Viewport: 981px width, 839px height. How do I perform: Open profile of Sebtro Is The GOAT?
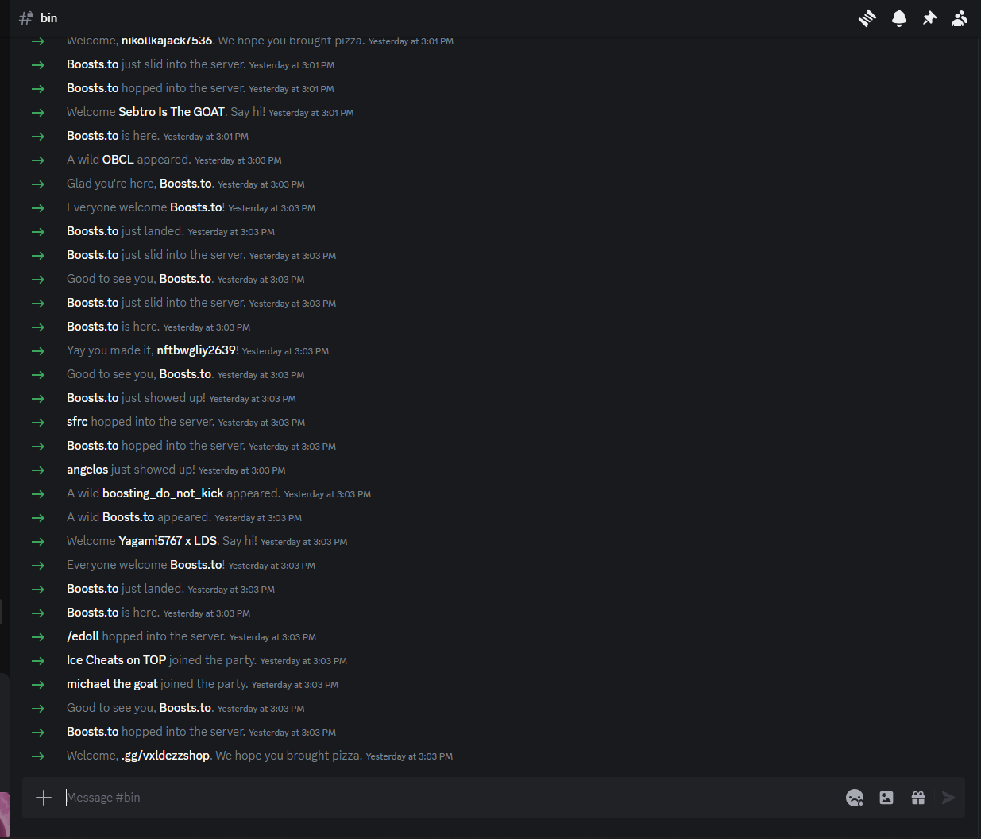[x=172, y=112]
